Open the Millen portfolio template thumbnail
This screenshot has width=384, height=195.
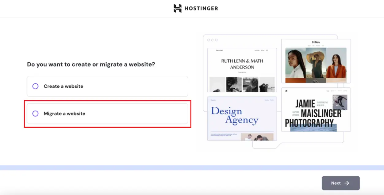pyautogui.click(x=316, y=61)
